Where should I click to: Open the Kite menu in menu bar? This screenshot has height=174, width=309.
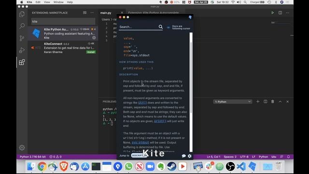click(x=29, y=2)
